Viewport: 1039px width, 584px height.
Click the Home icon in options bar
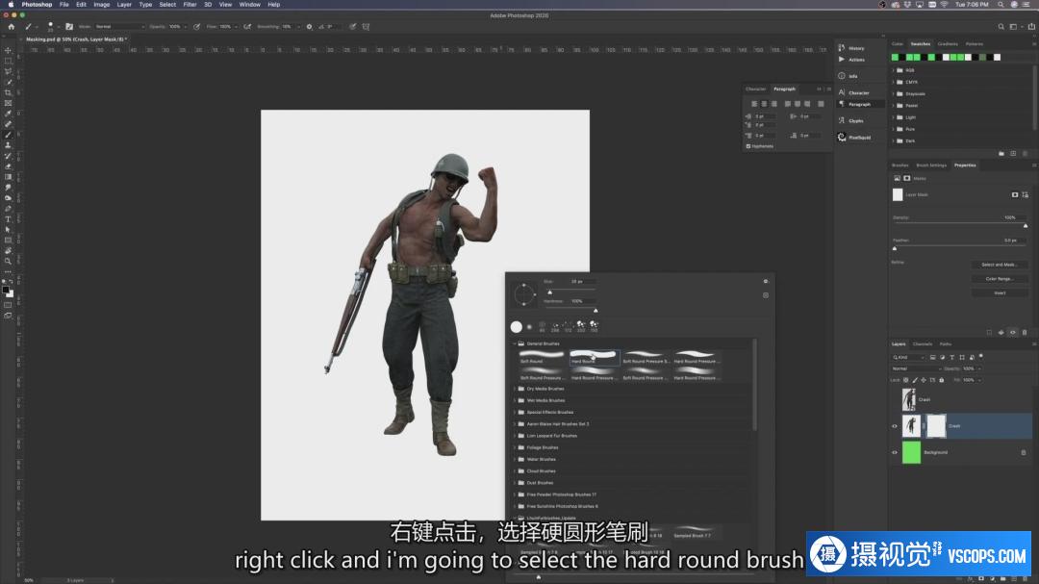pyautogui.click(x=12, y=27)
